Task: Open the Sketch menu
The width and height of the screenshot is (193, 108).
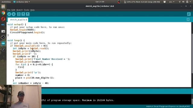Action: point(19,10)
